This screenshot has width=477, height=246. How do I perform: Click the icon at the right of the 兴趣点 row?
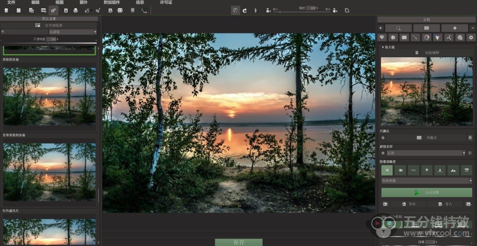click(x=470, y=138)
